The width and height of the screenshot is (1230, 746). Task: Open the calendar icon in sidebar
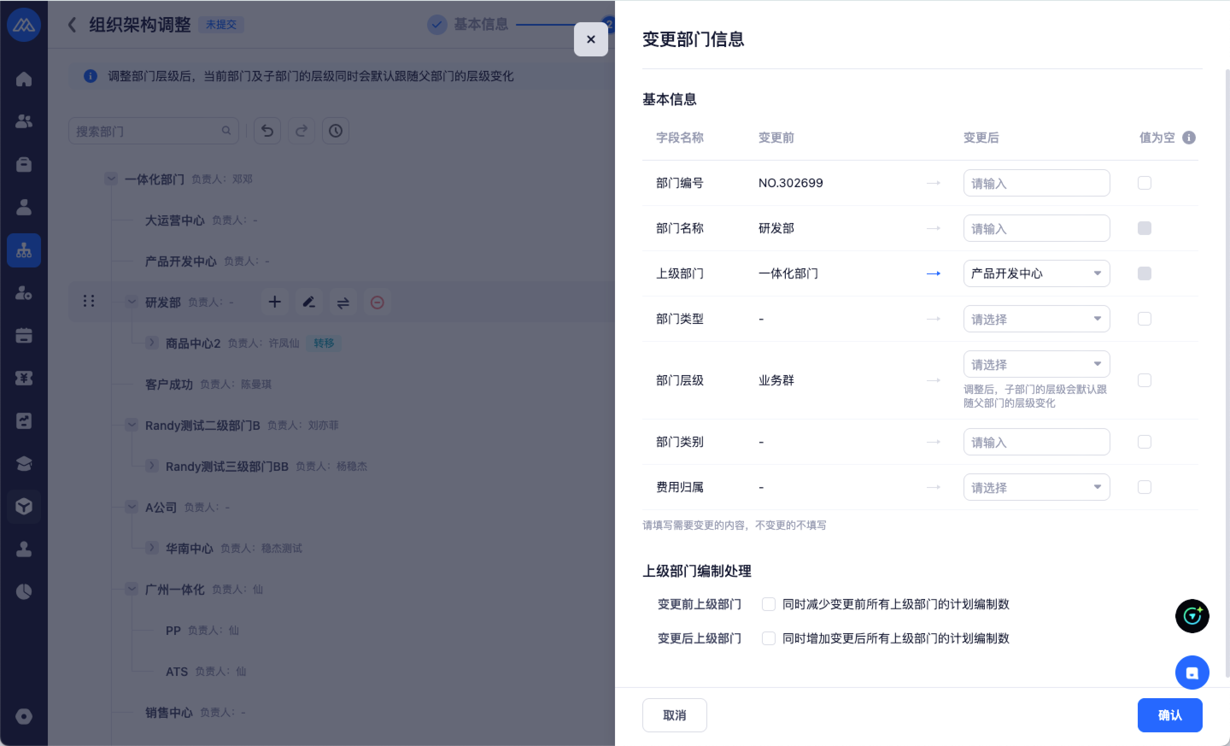click(x=23, y=335)
